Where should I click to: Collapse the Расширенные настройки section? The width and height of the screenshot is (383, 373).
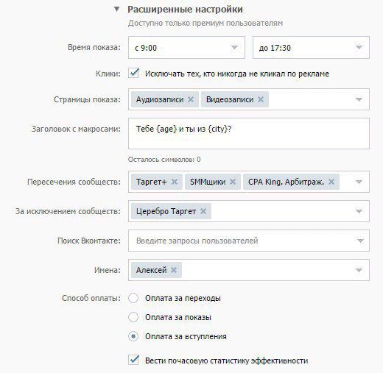[x=117, y=10]
